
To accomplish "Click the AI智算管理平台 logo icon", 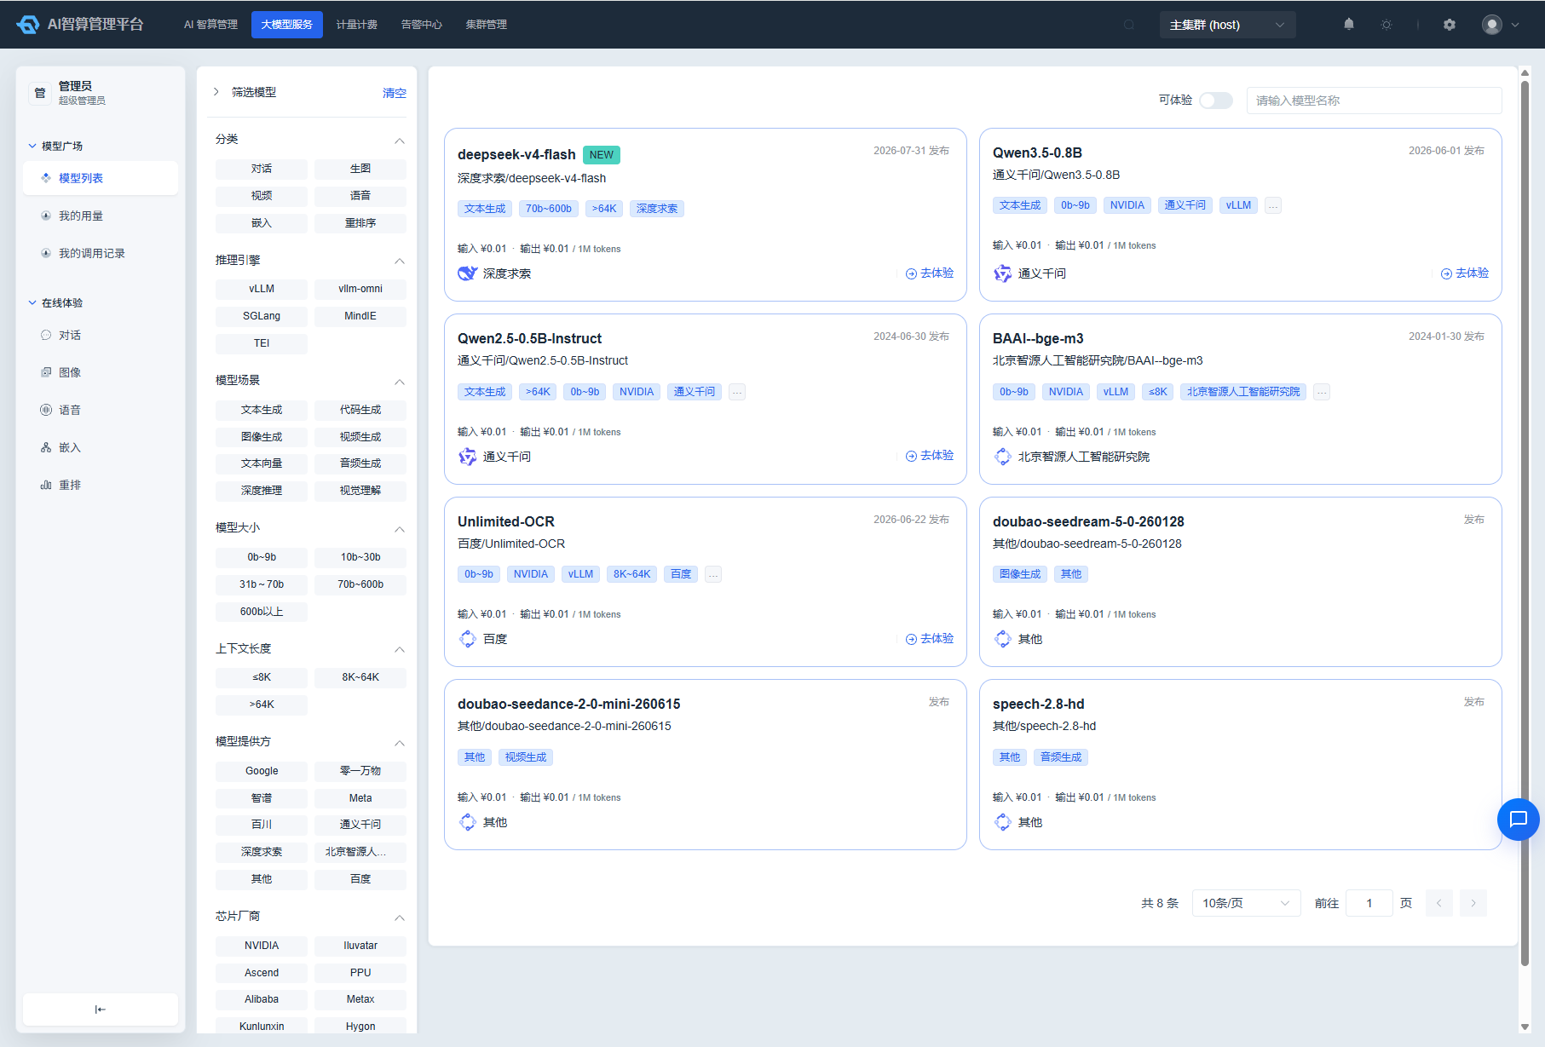I will pos(28,25).
